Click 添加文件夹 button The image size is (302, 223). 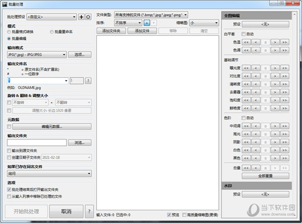(x=111, y=31)
